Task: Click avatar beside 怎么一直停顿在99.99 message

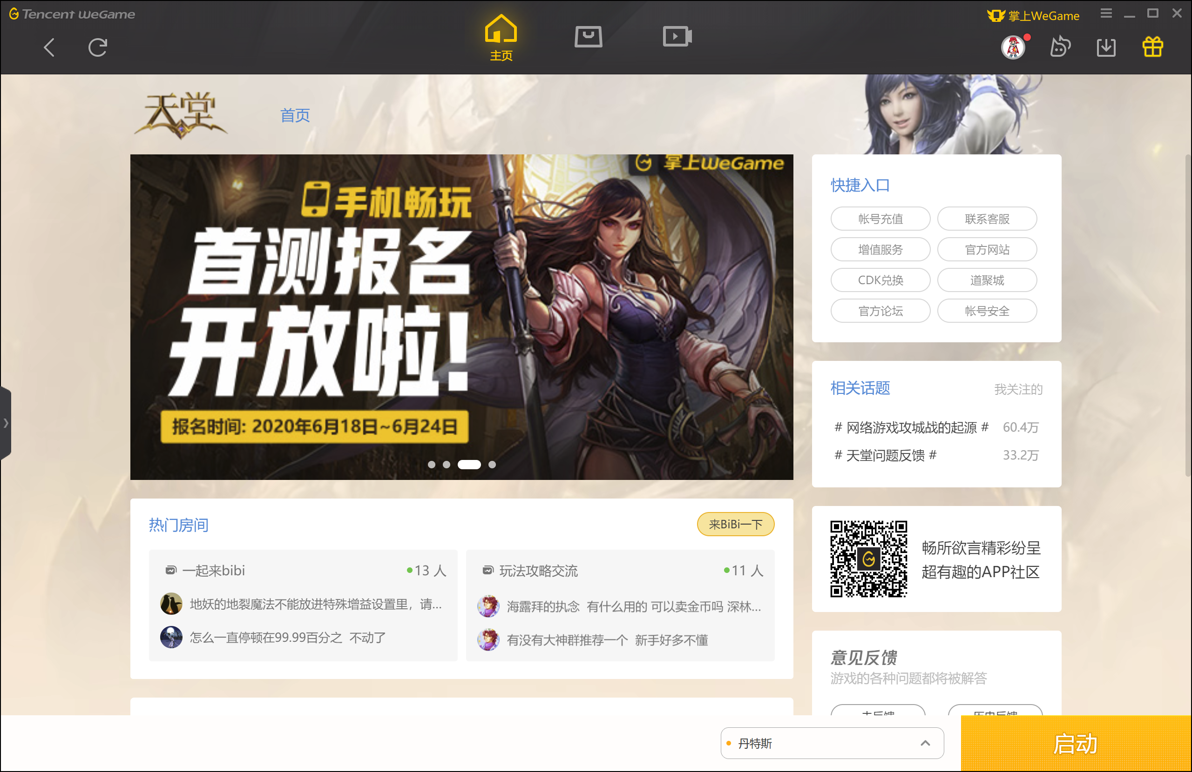Action: (x=171, y=638)
